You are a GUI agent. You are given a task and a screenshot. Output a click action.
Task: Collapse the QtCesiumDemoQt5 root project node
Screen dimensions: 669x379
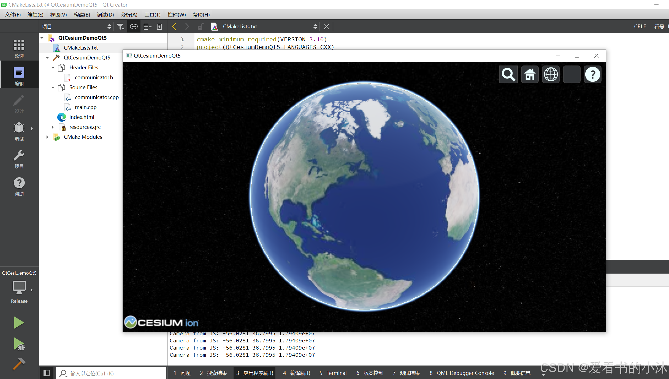[x=42, y=38]
